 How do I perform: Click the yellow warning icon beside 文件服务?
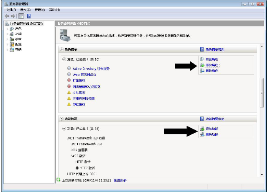pos(69,93)
